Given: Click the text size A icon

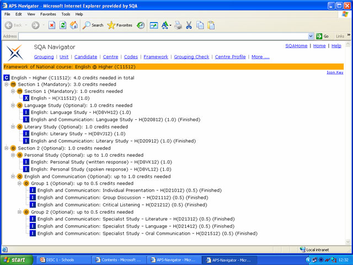Looking at the screenshot, I should click(x=165, y=25).
